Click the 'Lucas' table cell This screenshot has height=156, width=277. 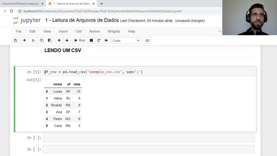[58, 91]
